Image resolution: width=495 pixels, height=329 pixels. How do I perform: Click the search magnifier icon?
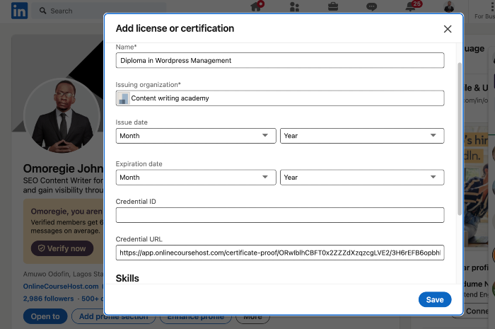coord(42,11)
